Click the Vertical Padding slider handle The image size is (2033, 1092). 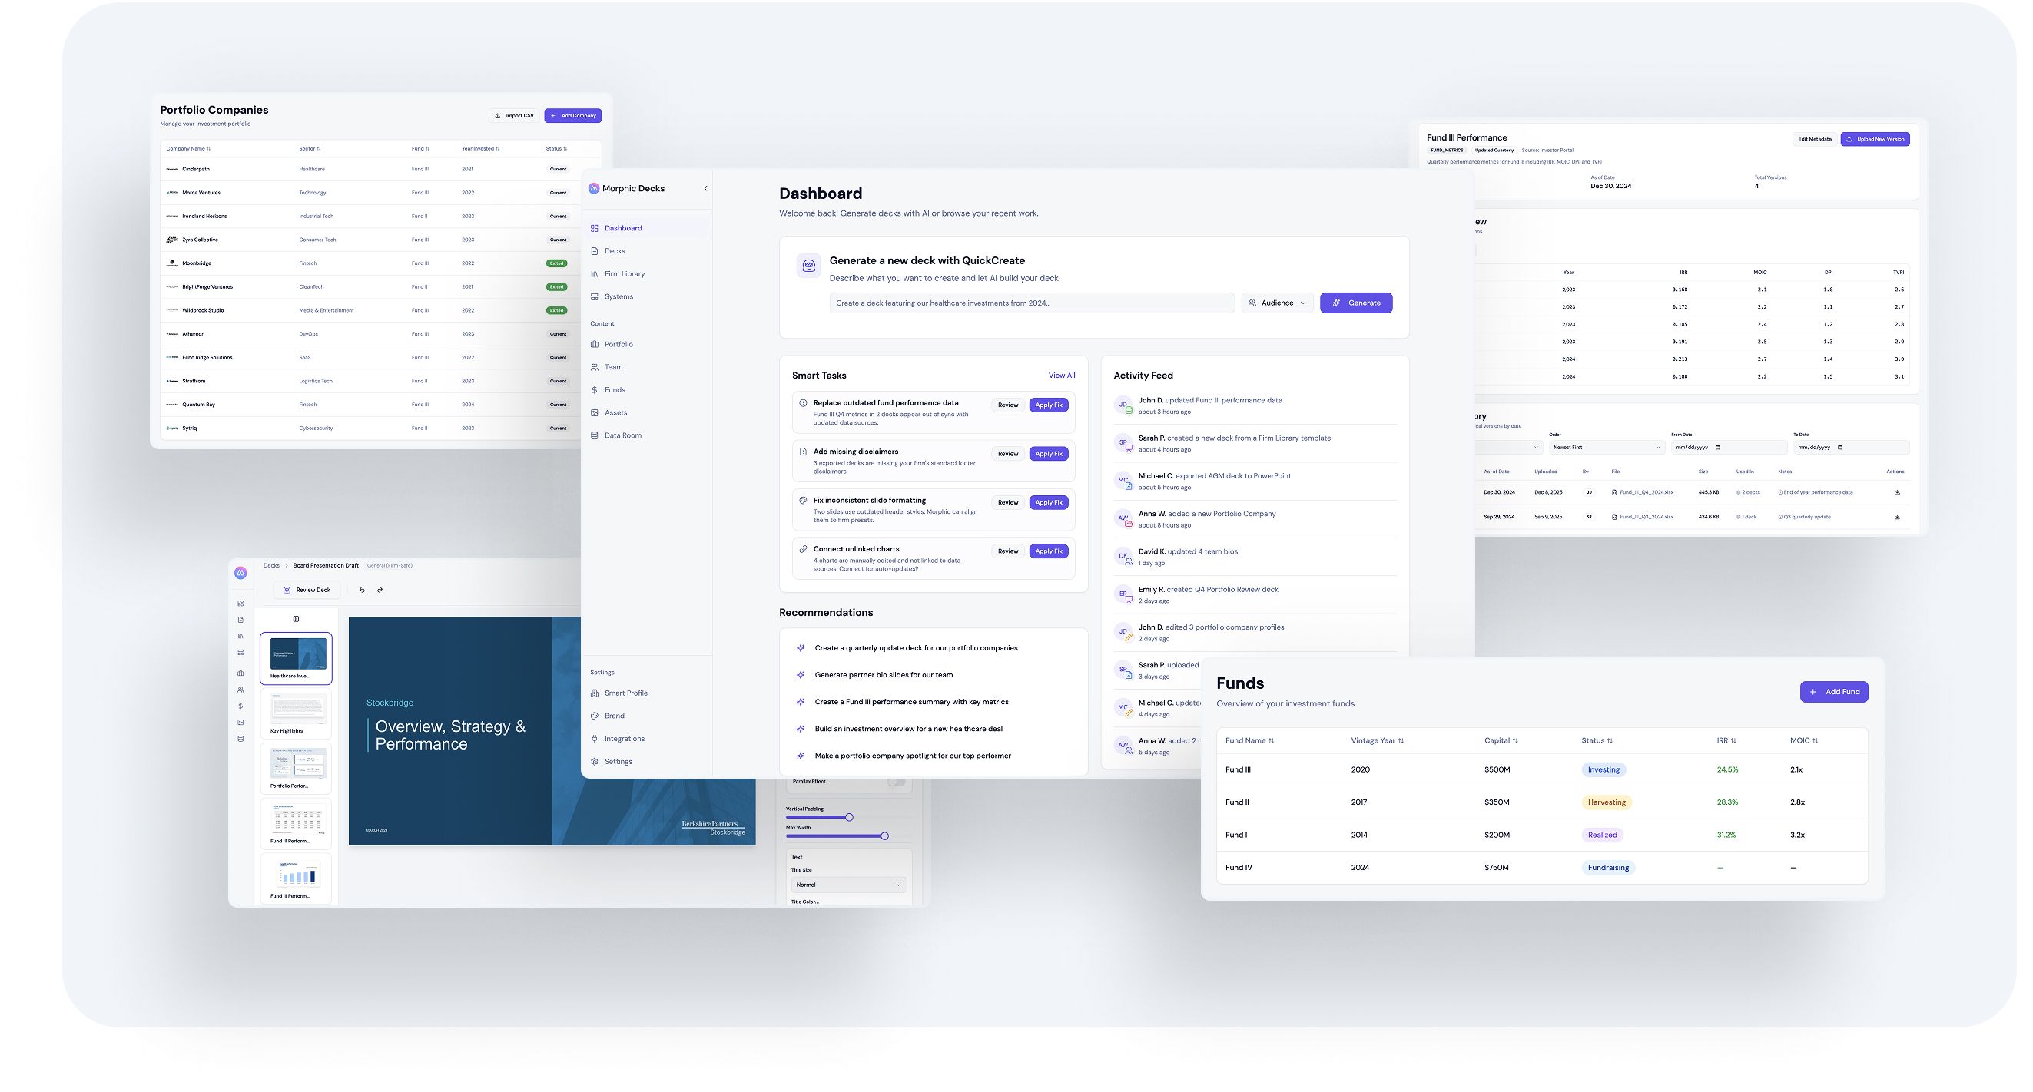(849, 817)
